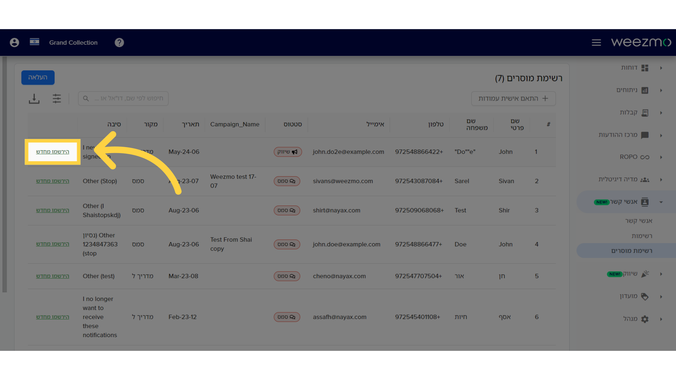Click the search magnifier icon
Screen dimensions: 676x380
point(86,99)
